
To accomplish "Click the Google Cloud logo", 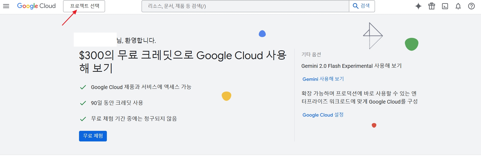I will pos(36,6).
